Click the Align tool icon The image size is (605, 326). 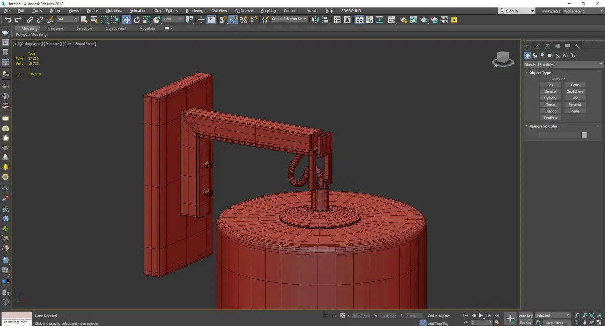tap(326, 20)
